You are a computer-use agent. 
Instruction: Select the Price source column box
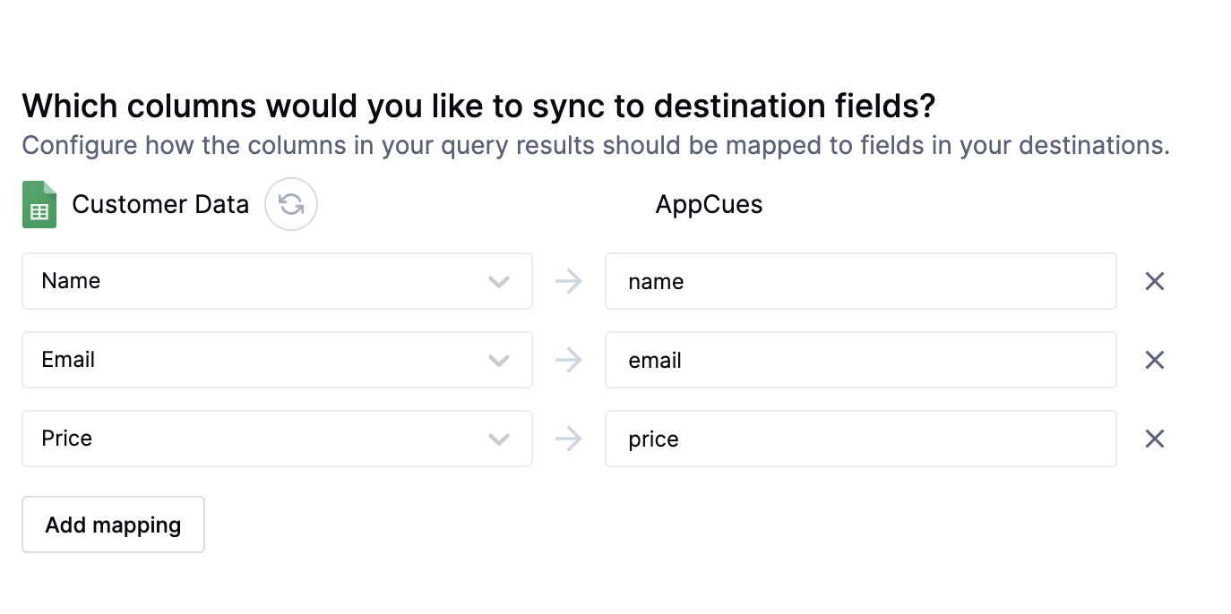point(278,439)
